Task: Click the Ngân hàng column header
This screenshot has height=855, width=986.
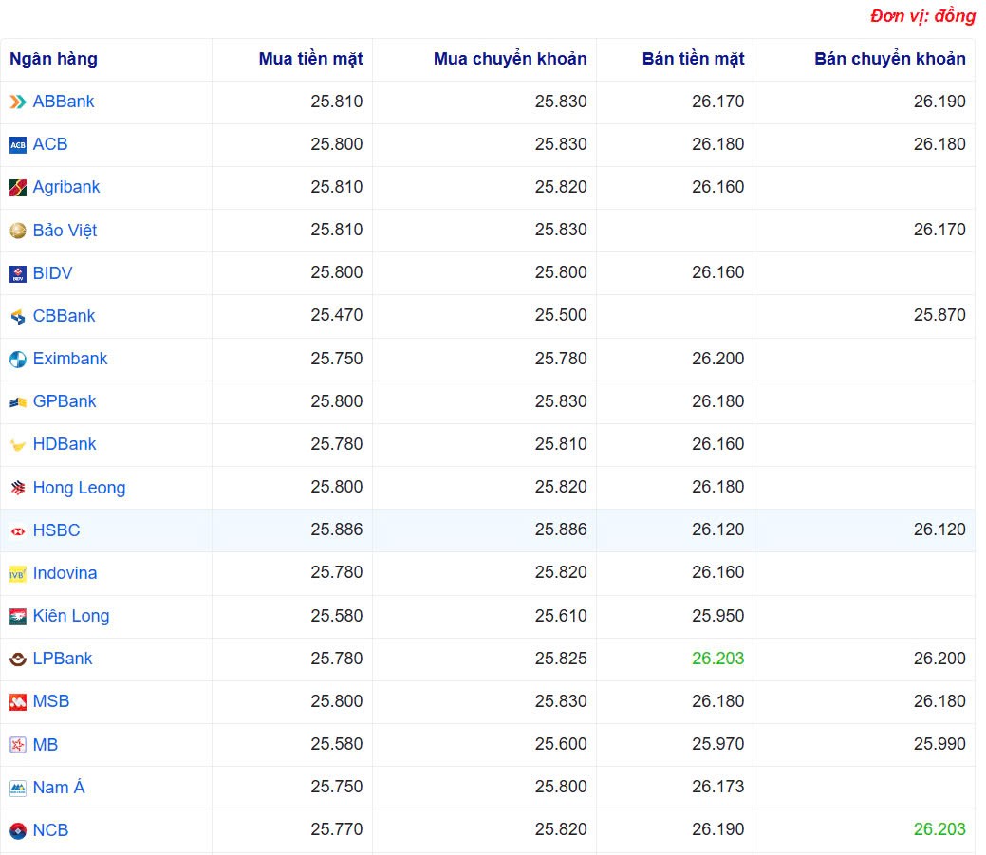Action: (x=53, y=59)
